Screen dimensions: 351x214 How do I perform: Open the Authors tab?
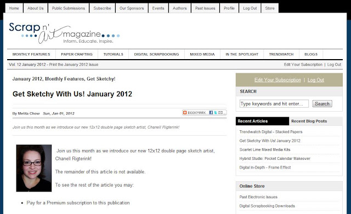click(x=179, y=8)
